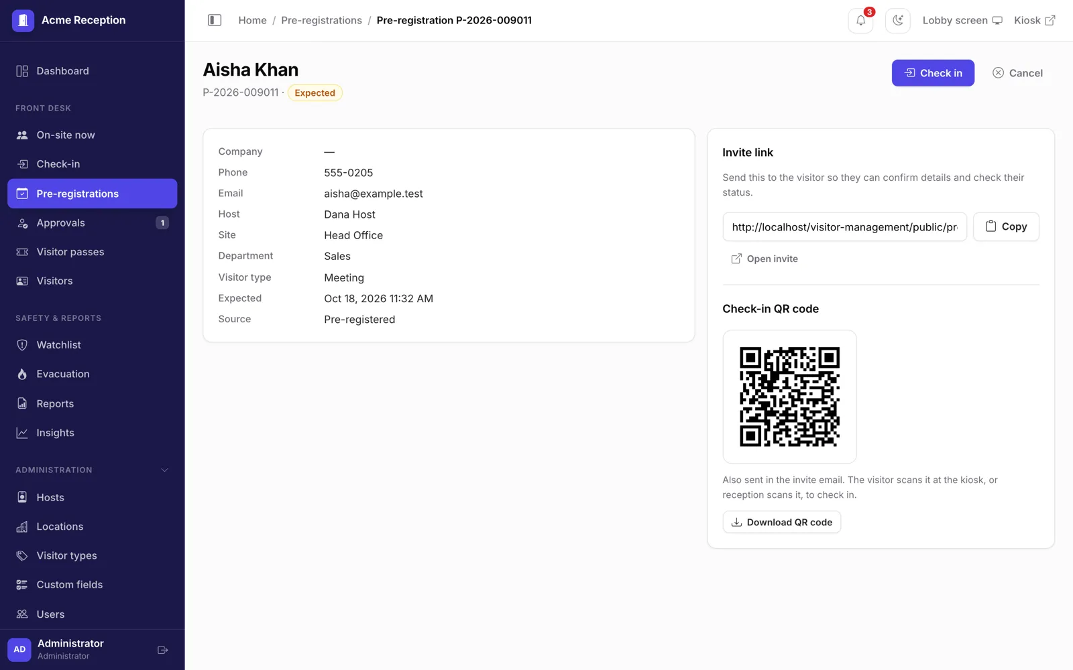Collapse the Administration section chevron
Viewport: 1073px width, 670px height.
(165, 470)
